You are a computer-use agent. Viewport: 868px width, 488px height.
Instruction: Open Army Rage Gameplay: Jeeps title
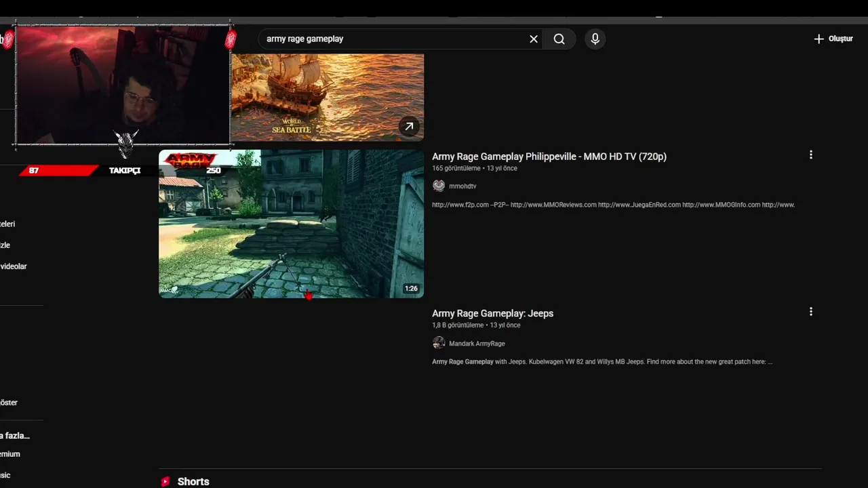pyautogui.click(x=493, y=313)
